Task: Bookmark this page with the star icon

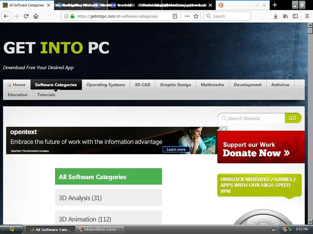Action: (x=196, y=16)
